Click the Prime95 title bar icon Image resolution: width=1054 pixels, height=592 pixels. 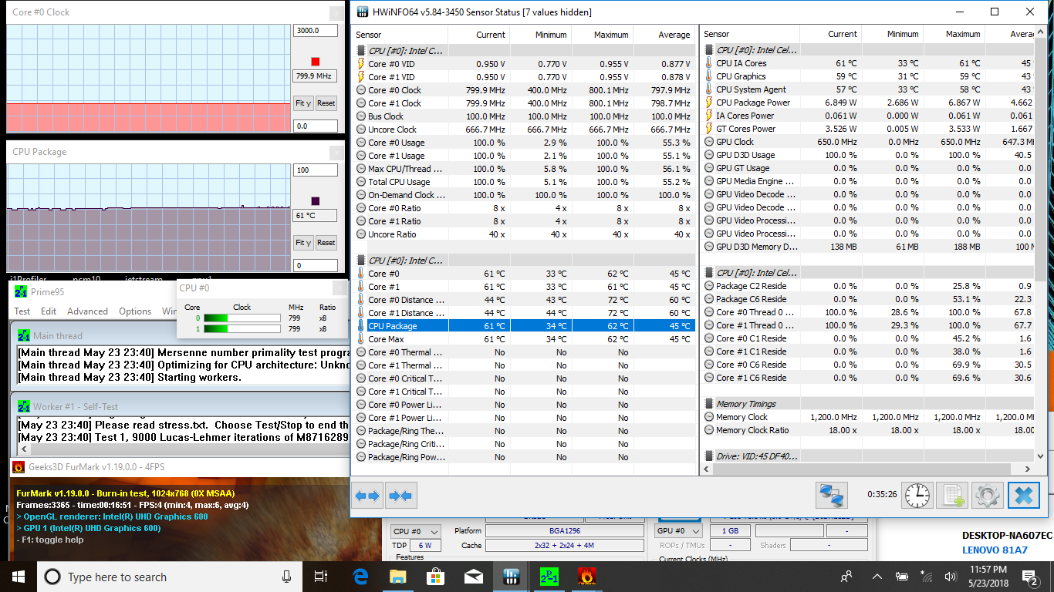tap(20, 291)
